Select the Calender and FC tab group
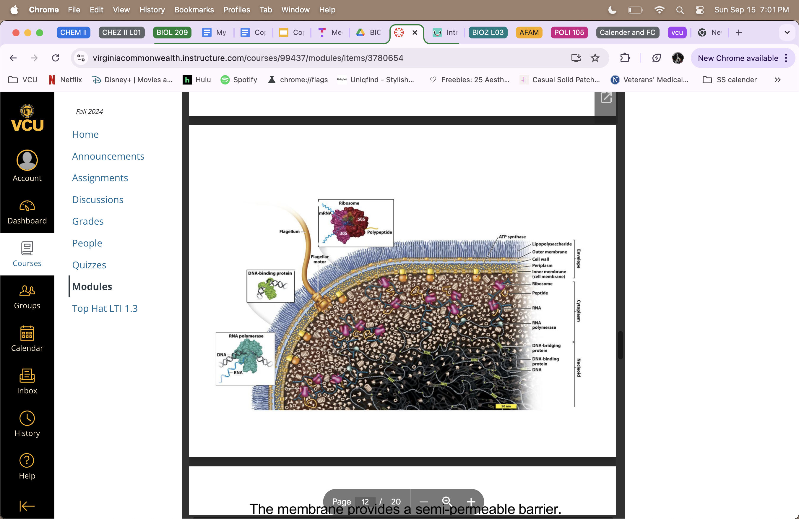The image size is (799, 519). [627, 33]
